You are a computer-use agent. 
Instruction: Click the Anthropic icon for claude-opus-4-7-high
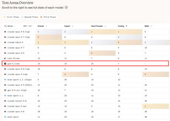point(5,37)
